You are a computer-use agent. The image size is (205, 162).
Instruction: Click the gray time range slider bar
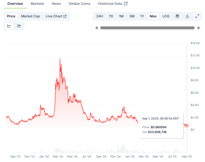click(147, 28)
